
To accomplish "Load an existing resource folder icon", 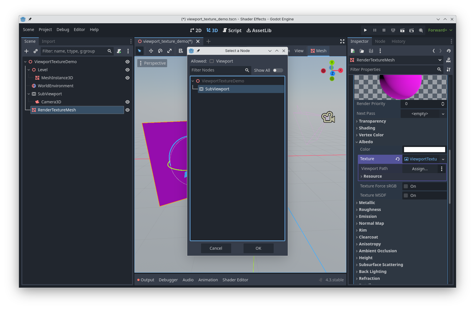I will pos(362,51).
